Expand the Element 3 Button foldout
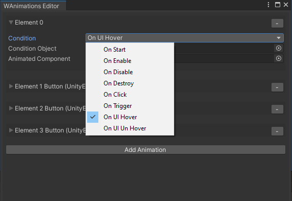 coord(11,130)
